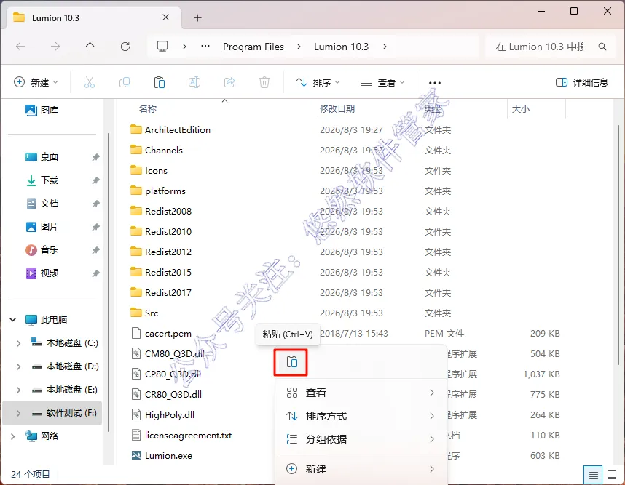This screenshot has height=485, width=625.
Task: Add a new tab with the plus button
Action: [197, 18]
